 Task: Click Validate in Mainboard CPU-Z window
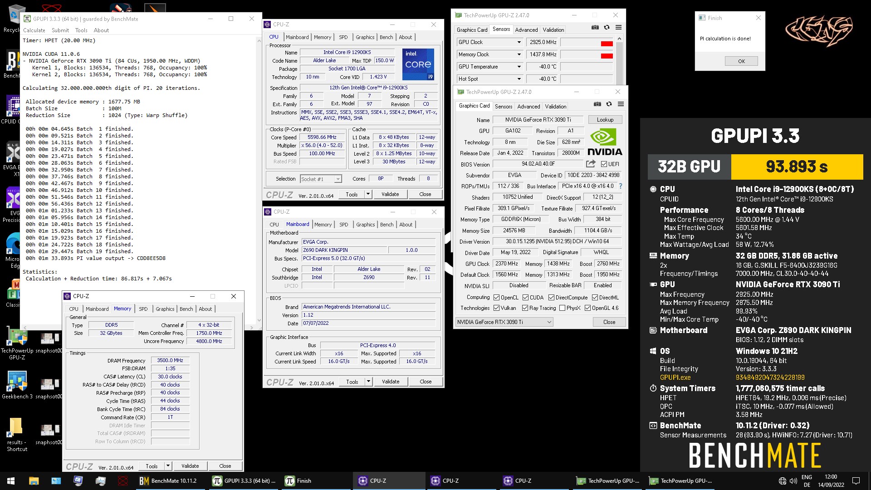click(x=391, y=382)
